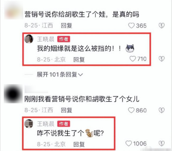Image resolution: width=172 pixels, height=151 pixels.
Task: Dislike the 860-like comment using broken heart
Action: point(162,110)
